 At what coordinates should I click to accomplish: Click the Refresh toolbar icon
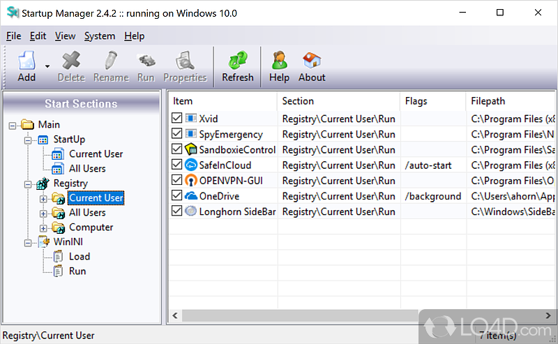[x=238, y=61]
